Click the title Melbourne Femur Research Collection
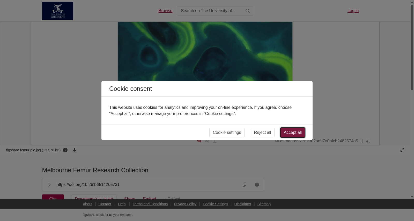Screen dimensions: 414x221 (95, 170)
